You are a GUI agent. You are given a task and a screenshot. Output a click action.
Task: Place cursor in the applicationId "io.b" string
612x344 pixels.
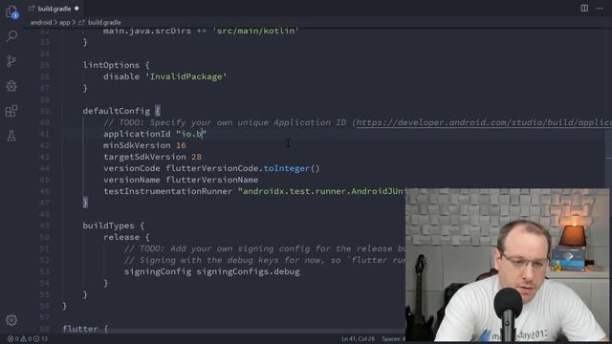(x=191, y=134)
